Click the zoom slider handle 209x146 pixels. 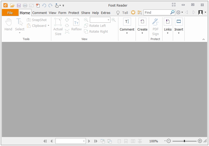[x=184, y=141]
